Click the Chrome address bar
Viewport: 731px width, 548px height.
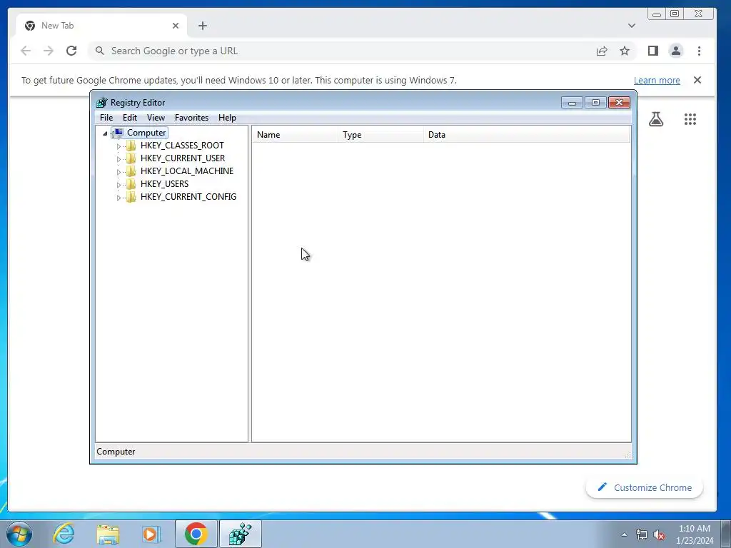345,51
